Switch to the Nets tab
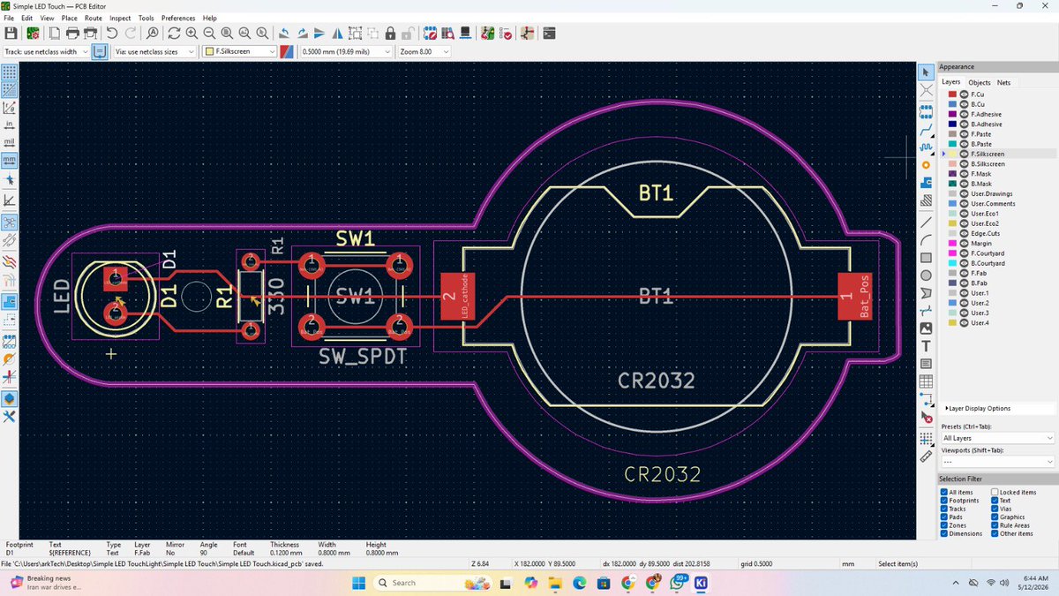Viewport: 1059px width, 596px height. pyautogui.click(x=1003, y=82)
